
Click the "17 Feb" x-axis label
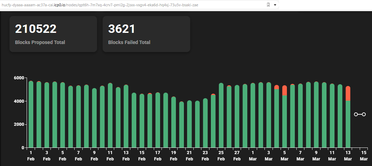click(158, 156)
